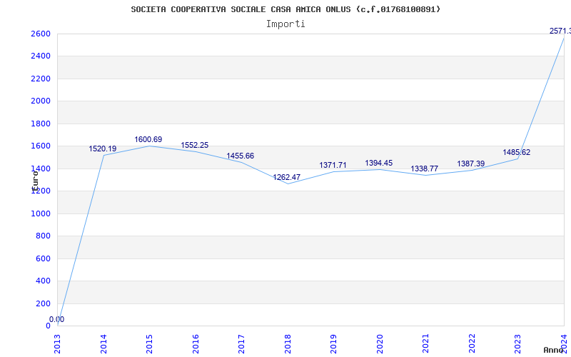Click the 1394.45 data label
This screenshot has width=571, height=357.
tap(379, 163)
